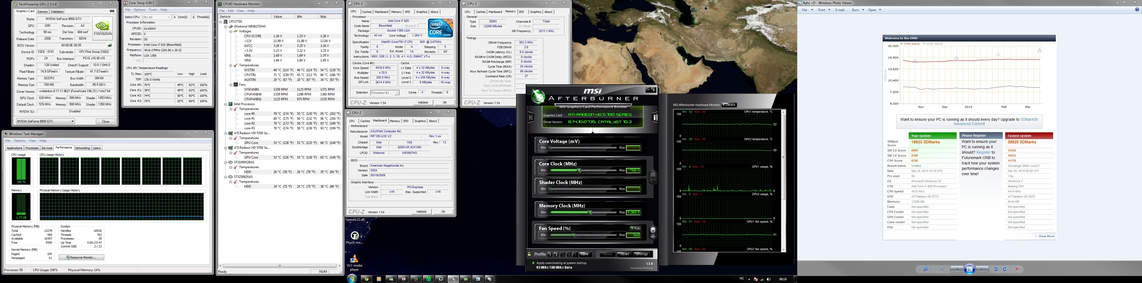
Task: Open the GPU-Z graphics card selector dropdown
Action: click(x=45, y=121)
